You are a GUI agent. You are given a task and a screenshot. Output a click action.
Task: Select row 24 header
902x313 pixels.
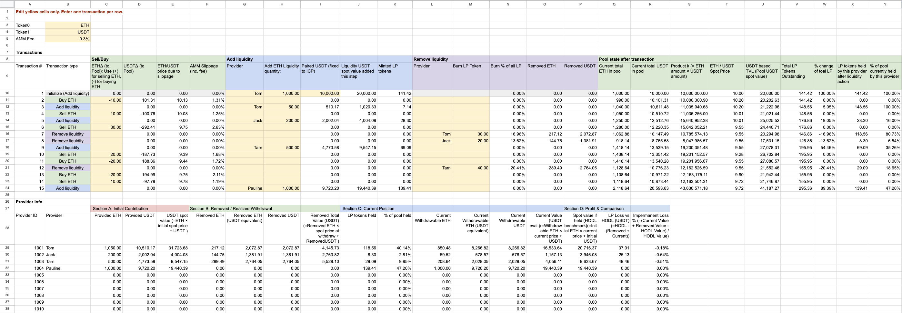click(7, 188)
